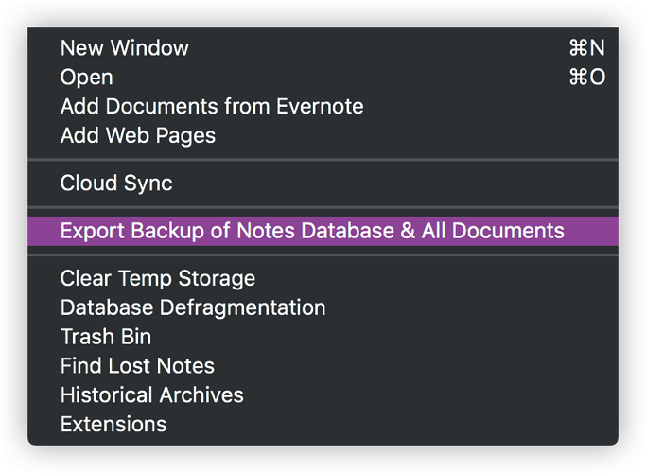Select Export Backup of Notes Database & All Documents
Image resolution: width=646 pixels, height=473 pixels.
pyautogui.click(x=323, y=231)
